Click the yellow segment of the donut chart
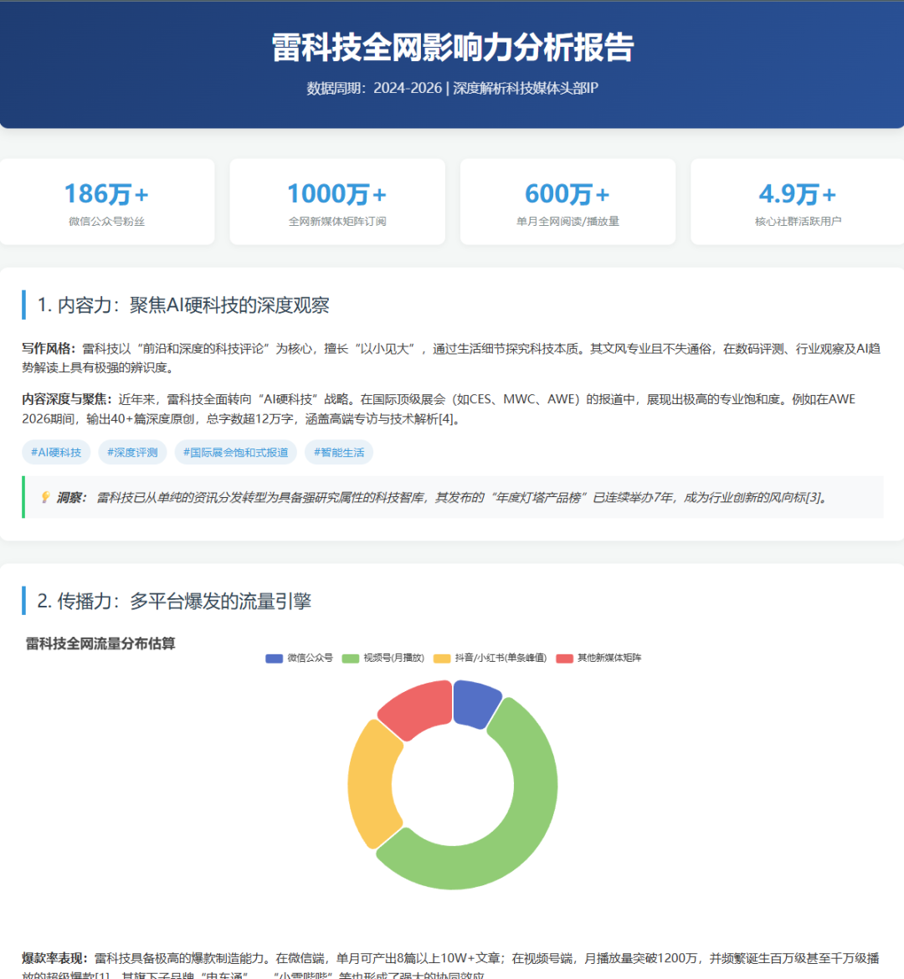 371,783
